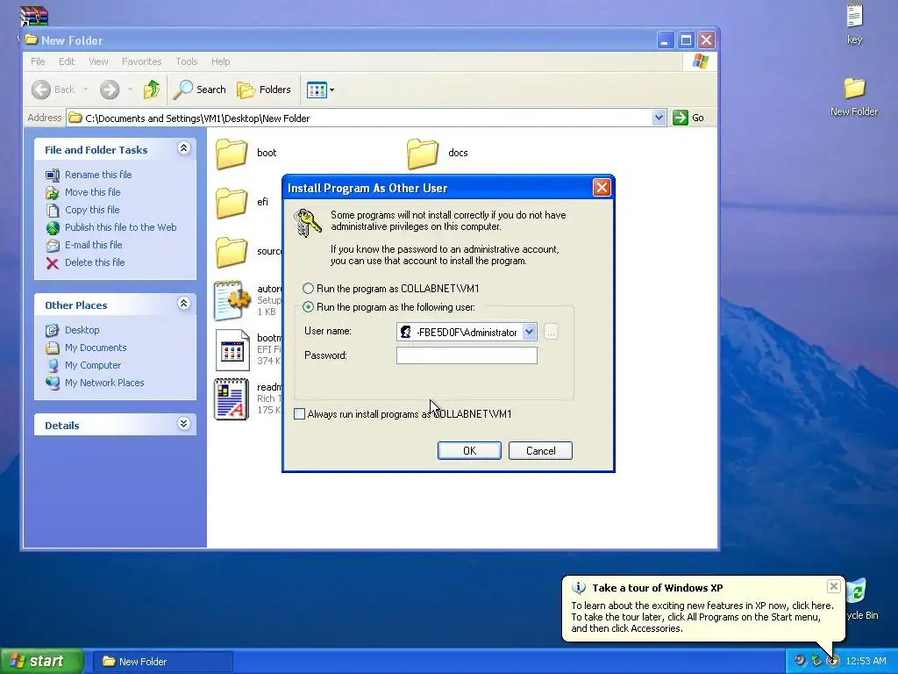Click Publish this file to the Web
Viewport: 898px width, 674px height.
pyautogui.click(x=120, y=227)
